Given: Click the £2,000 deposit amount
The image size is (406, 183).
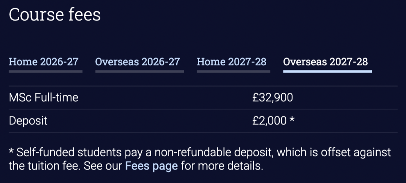Looking at the screenshot, I should pos(270,121).
